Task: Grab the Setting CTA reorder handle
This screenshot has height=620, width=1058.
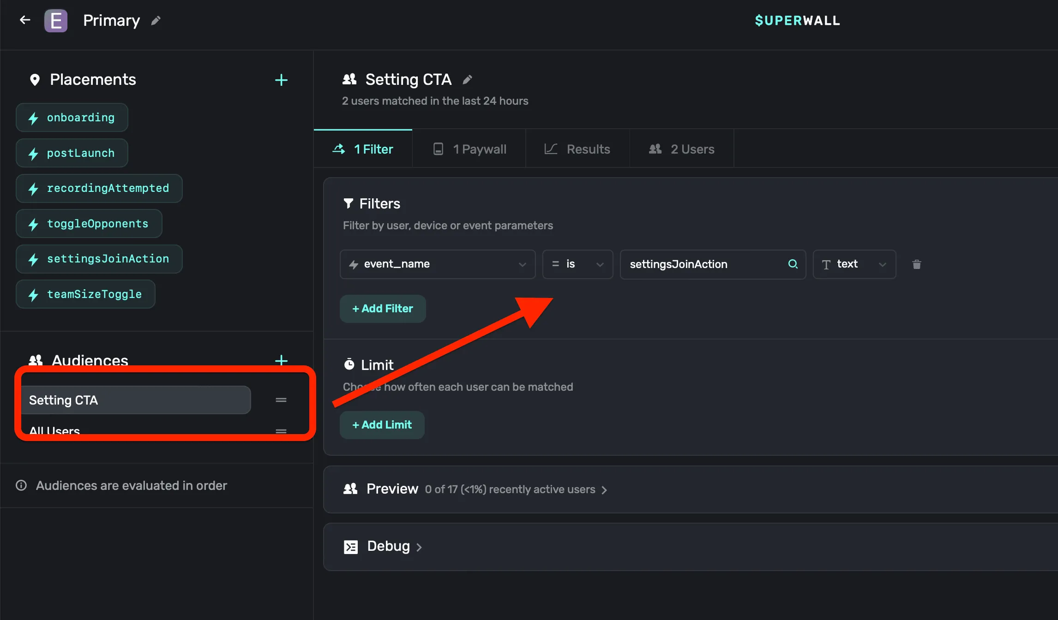Action: pyautogui.click(x=281, y=400)
